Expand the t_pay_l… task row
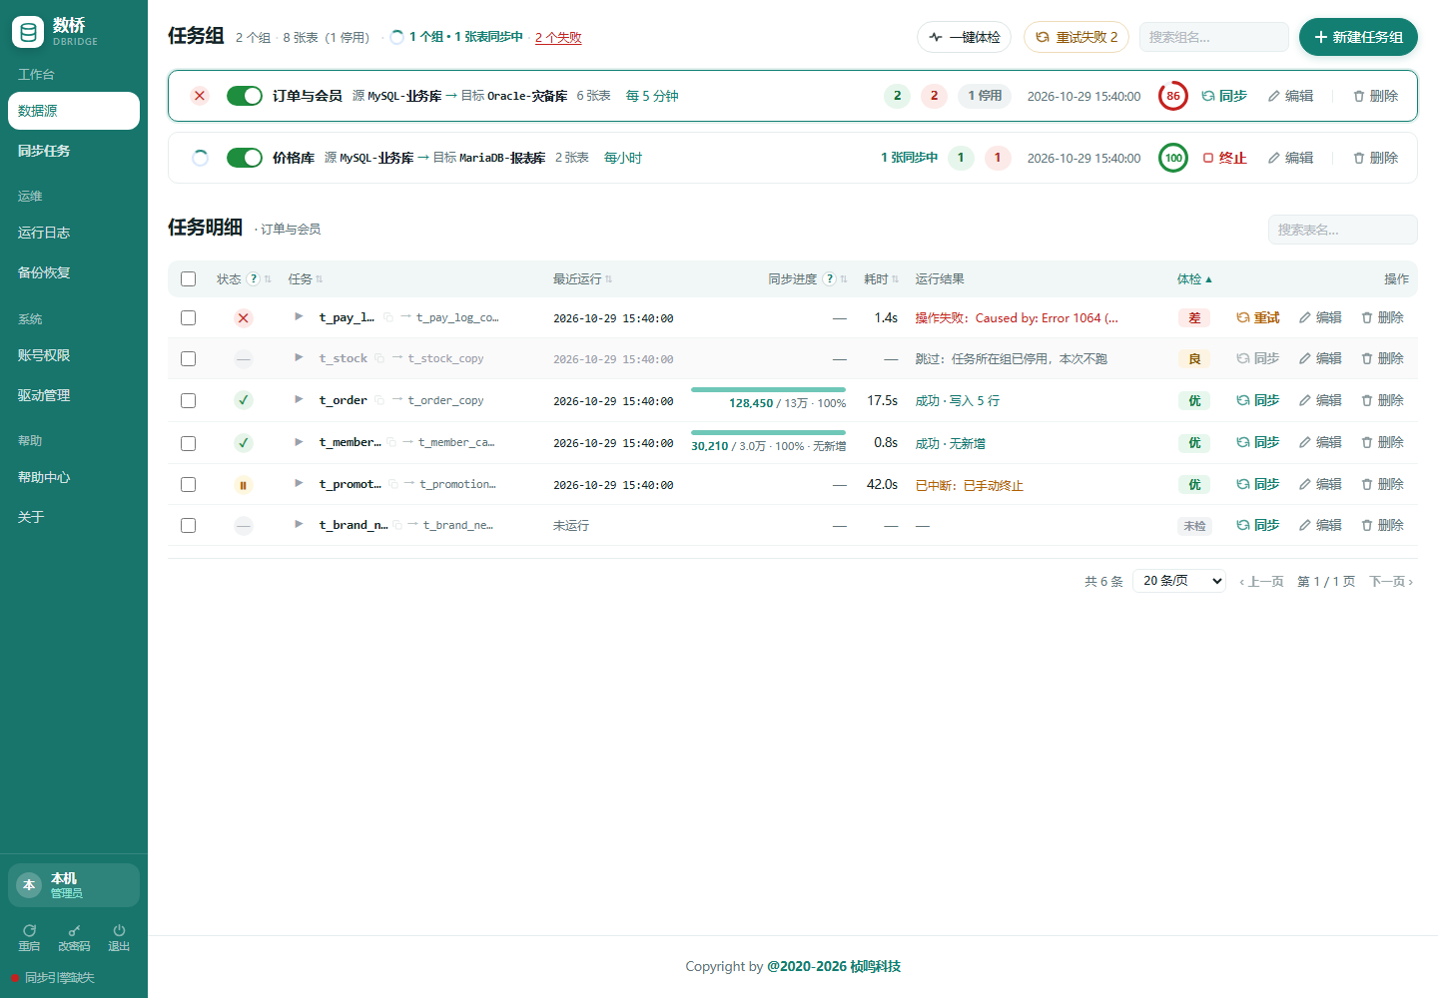Screen dimensions: 1438x998 coord(299,316)
